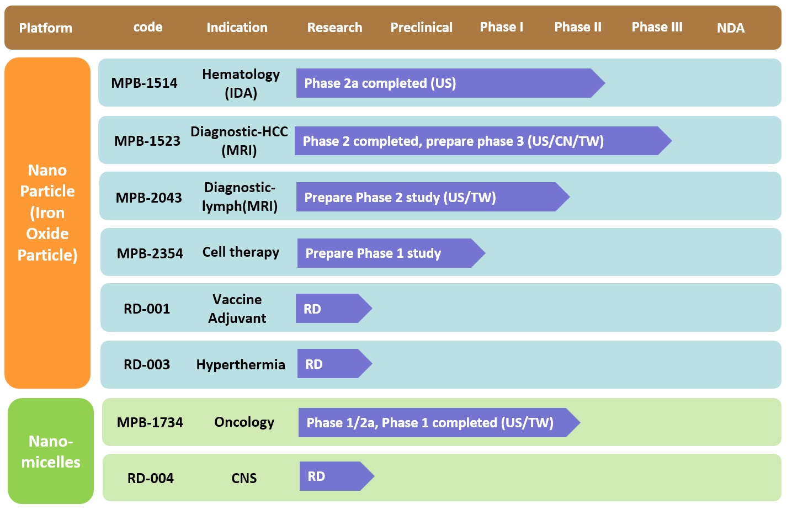This screenshot has height=509, width=787.
Task: Click the Prepare Phase 2 study (US/TW) arrow
Action: [433, 197]
